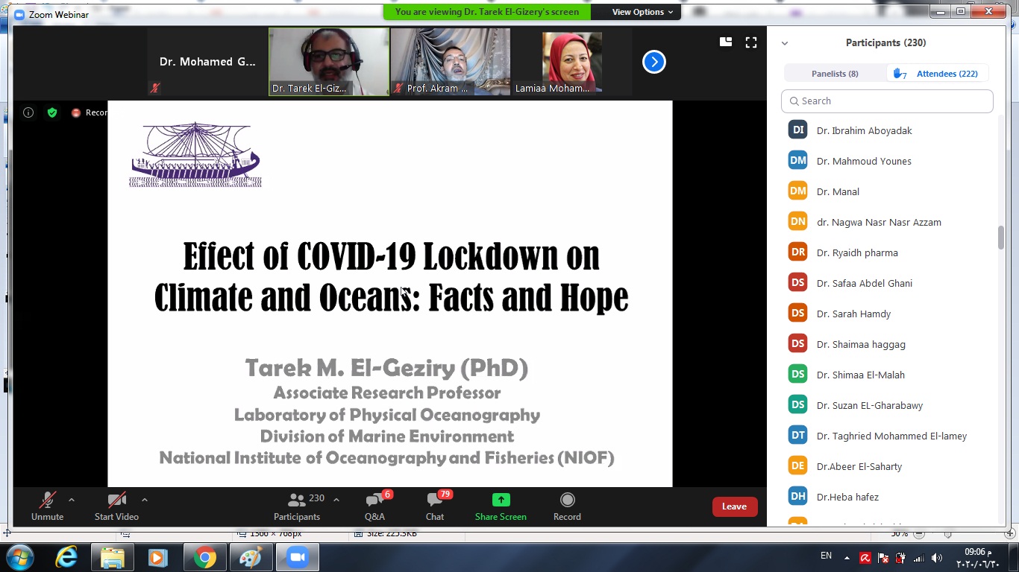Click the Share Screen icon

501,500
